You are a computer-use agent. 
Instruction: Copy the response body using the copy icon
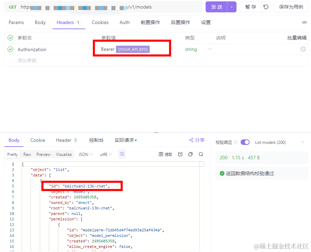click(x=191, y=154)
